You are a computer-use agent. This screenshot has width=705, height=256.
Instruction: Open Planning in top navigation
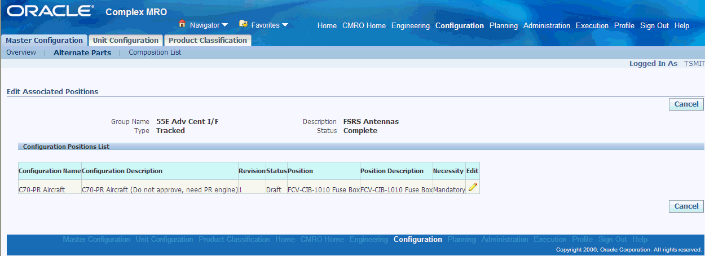coord(504,26)
